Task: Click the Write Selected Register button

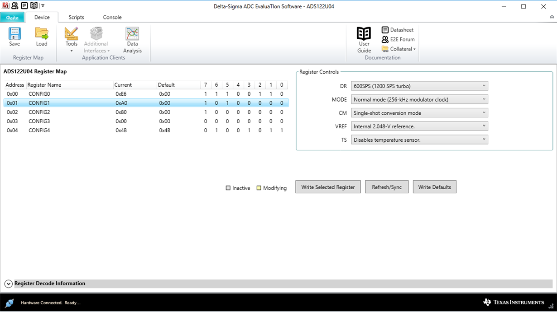Action: point(328,187)
